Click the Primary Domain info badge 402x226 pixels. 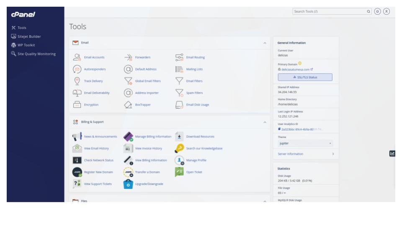(300, 63)
